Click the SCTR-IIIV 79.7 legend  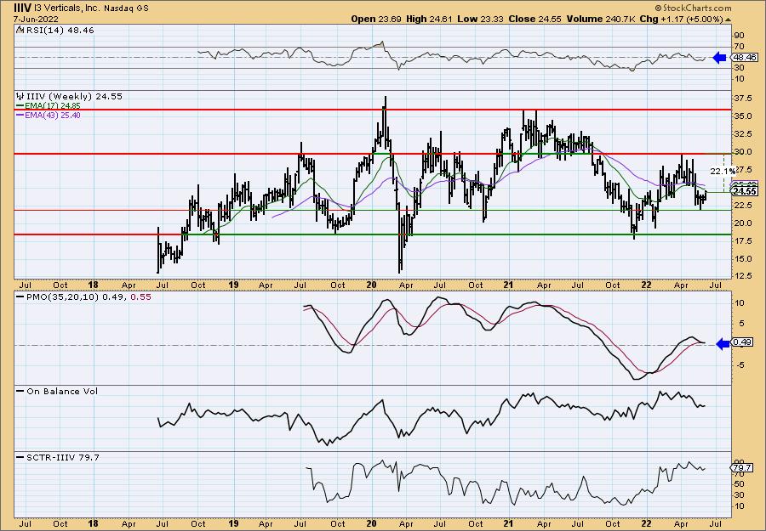click(62, 457)
